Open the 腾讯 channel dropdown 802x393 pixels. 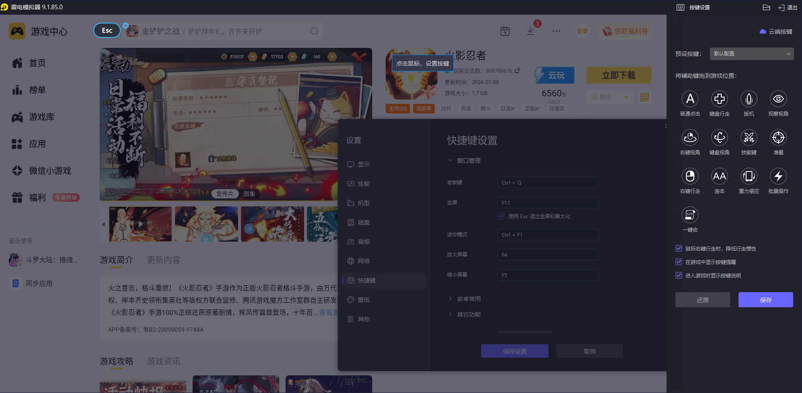click(609, 97)
